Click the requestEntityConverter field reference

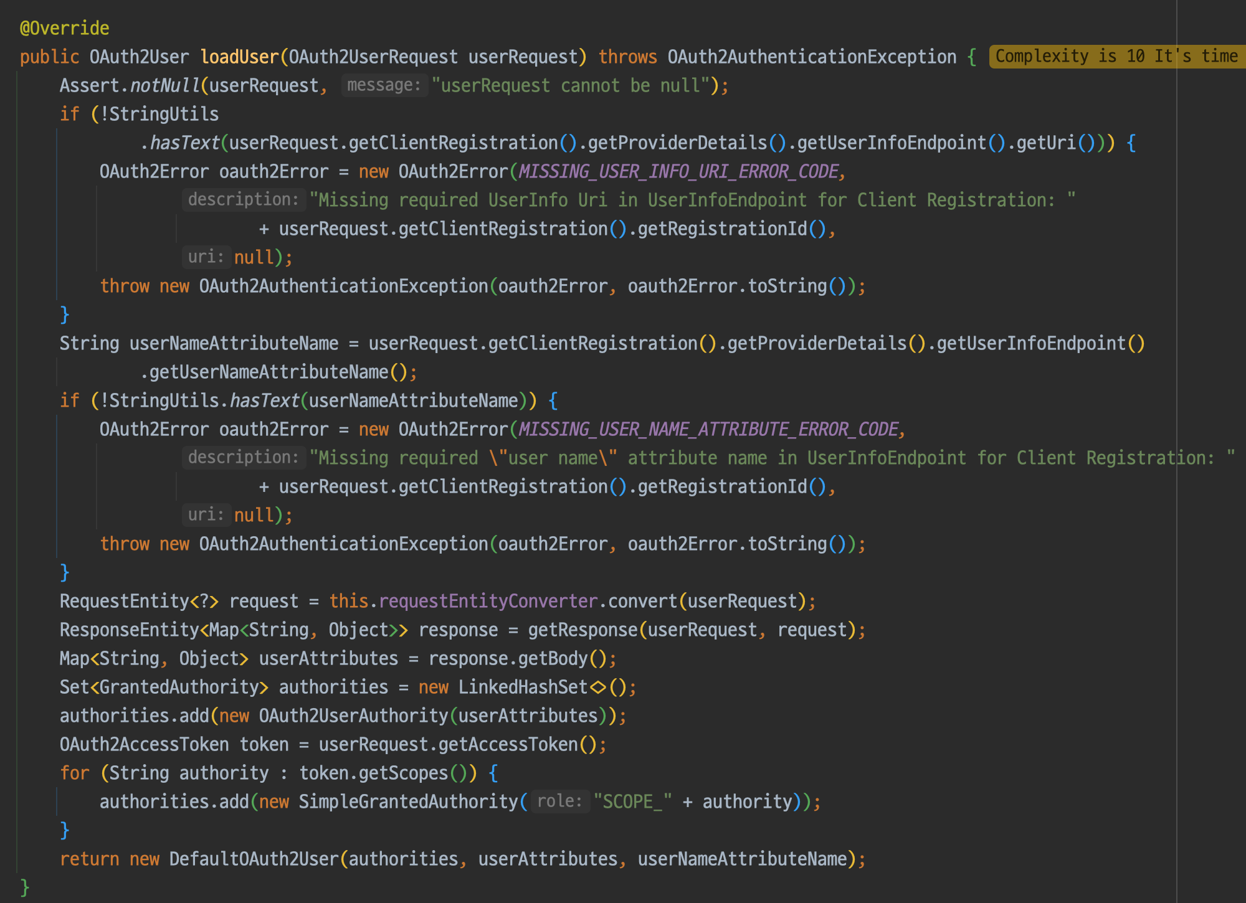point(488,601)
